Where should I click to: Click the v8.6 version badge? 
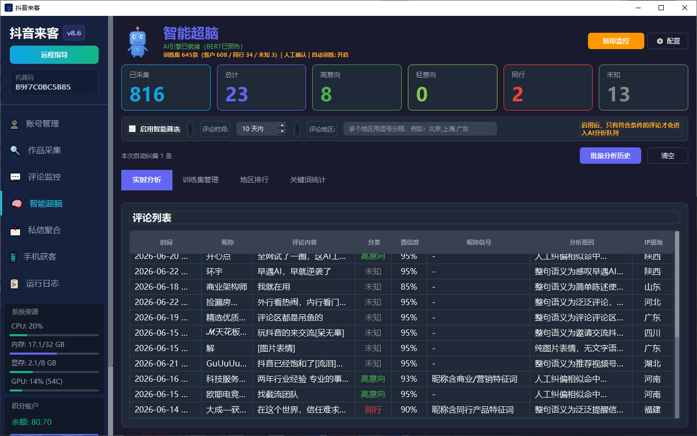(74, 33)
